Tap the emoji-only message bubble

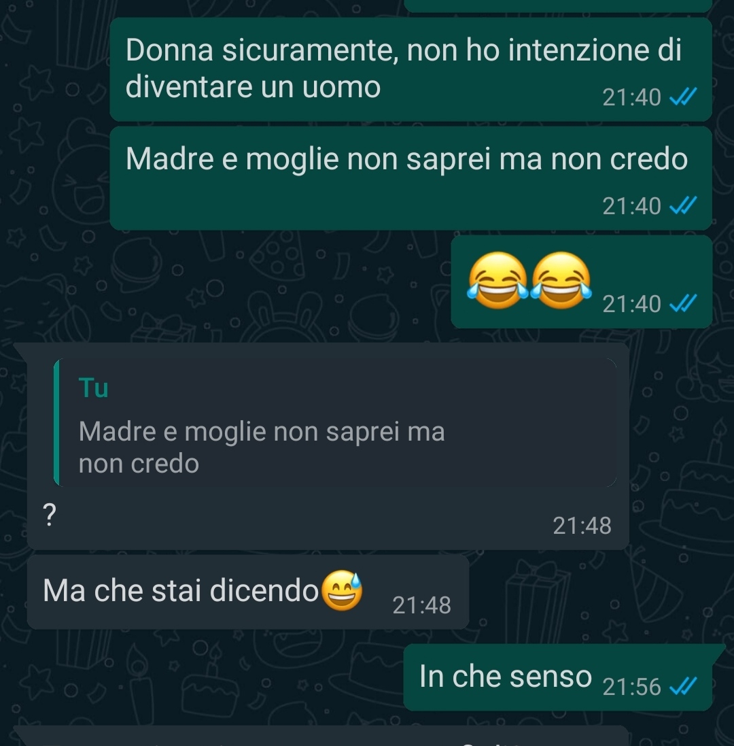point(581,282)
